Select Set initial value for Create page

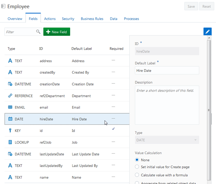tap(137, 167)
